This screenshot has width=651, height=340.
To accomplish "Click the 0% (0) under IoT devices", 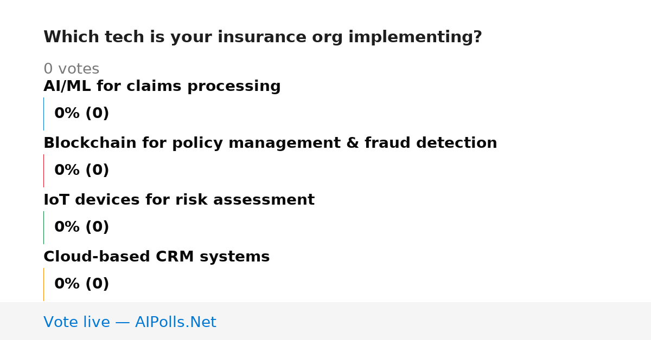I will pos(82,227).
